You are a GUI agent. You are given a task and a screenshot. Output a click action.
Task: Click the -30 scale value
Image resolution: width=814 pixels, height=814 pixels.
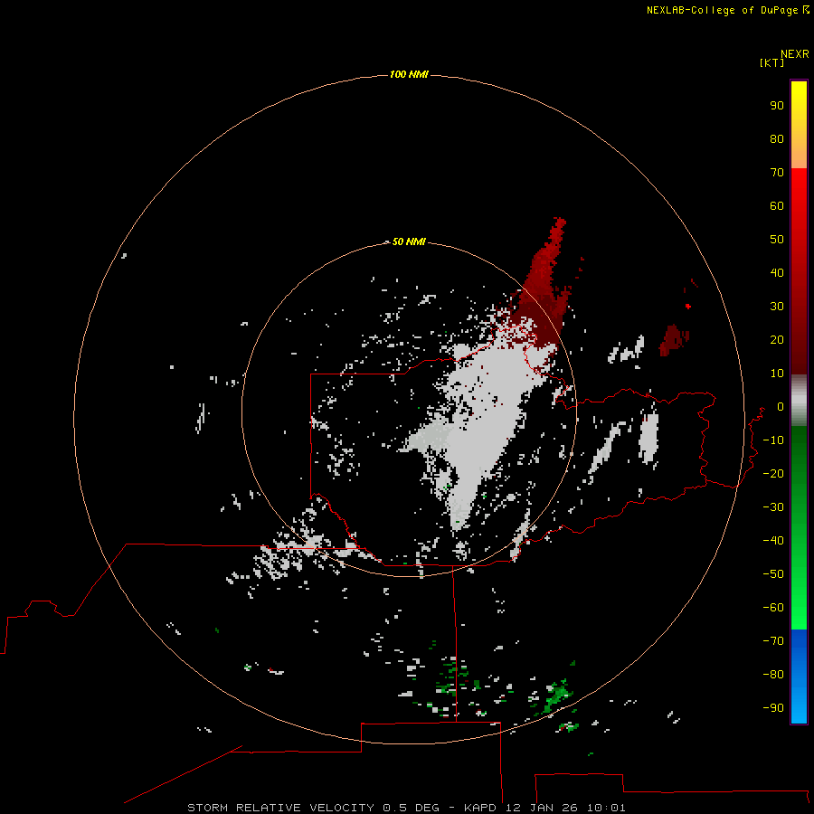(x=773, y=507)
